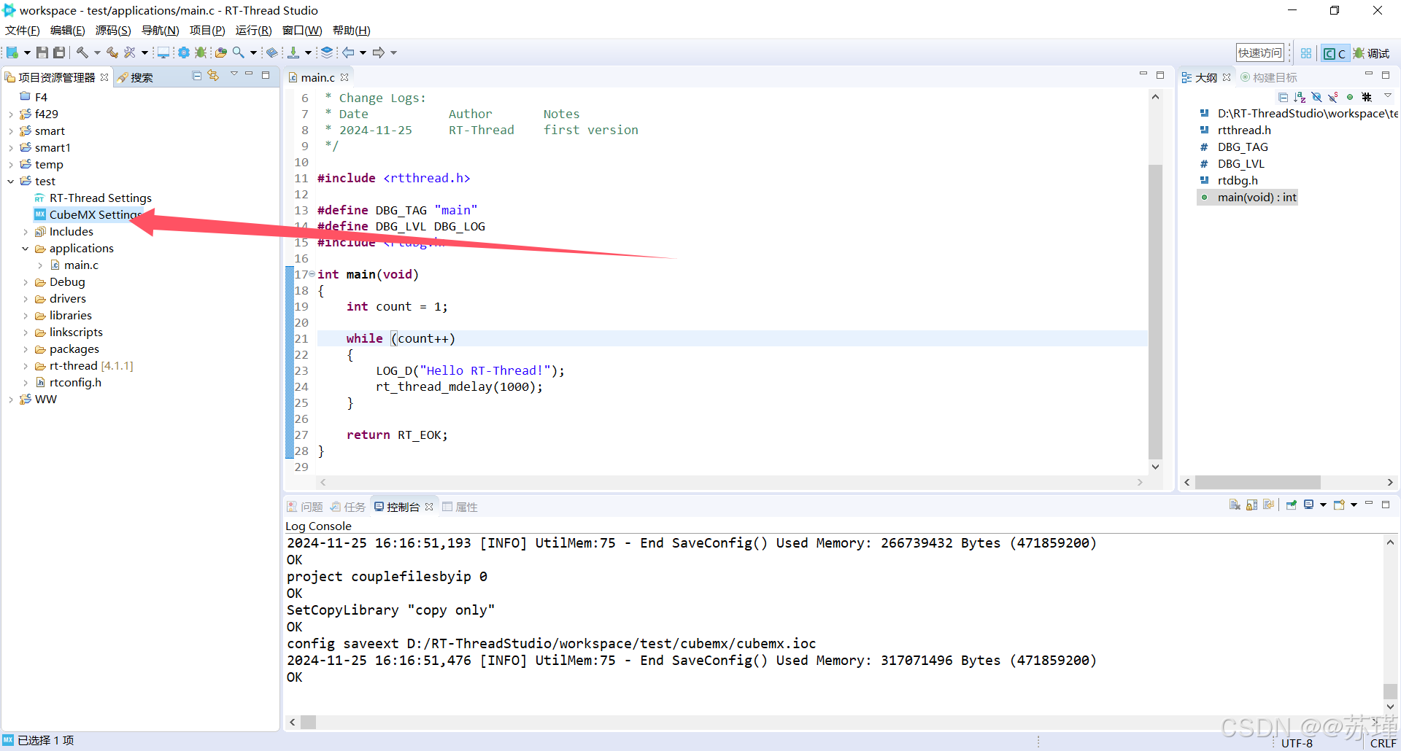The image size is (1401, 751).
Task: Expand the drivers folder
Action: 26,299
